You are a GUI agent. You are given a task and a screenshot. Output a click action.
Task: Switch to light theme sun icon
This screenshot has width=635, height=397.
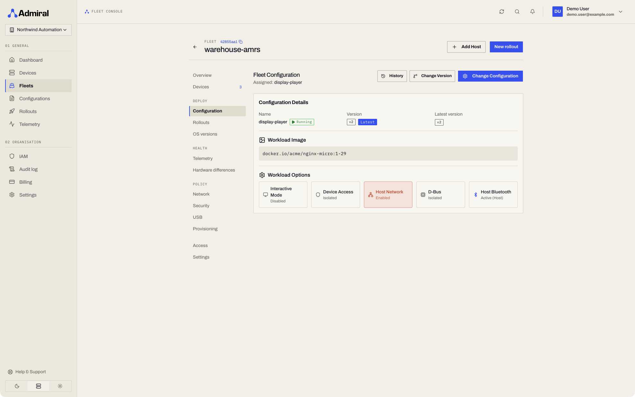tap(60, 386)
